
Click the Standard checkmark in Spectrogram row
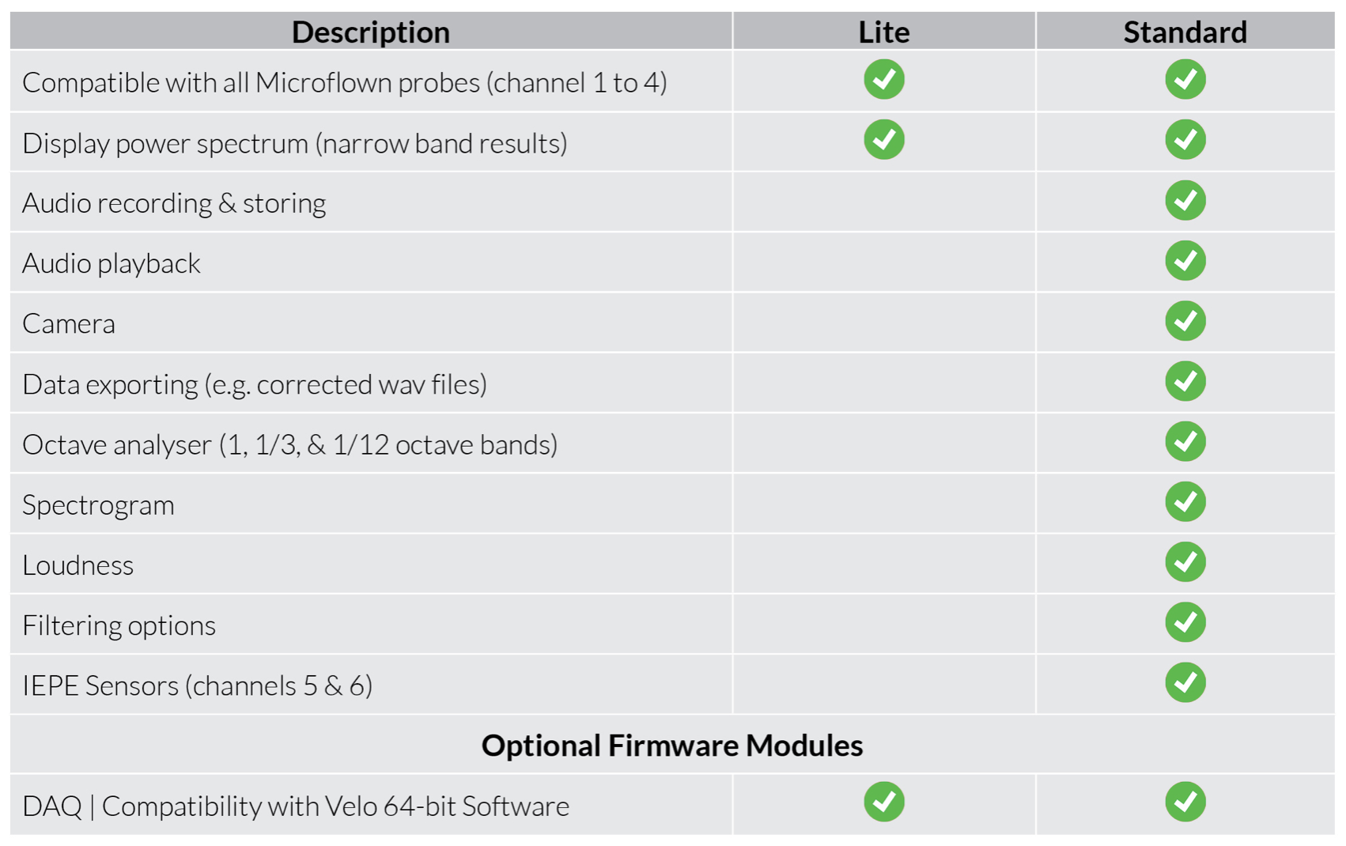tap(1185, 502)
